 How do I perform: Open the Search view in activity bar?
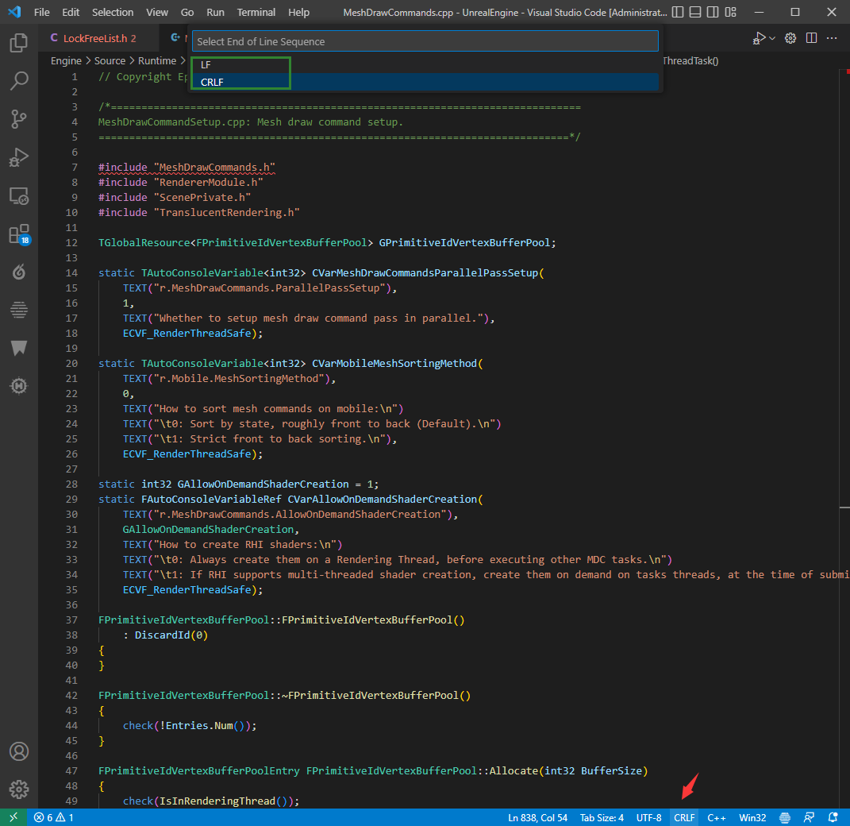point(19,81)
